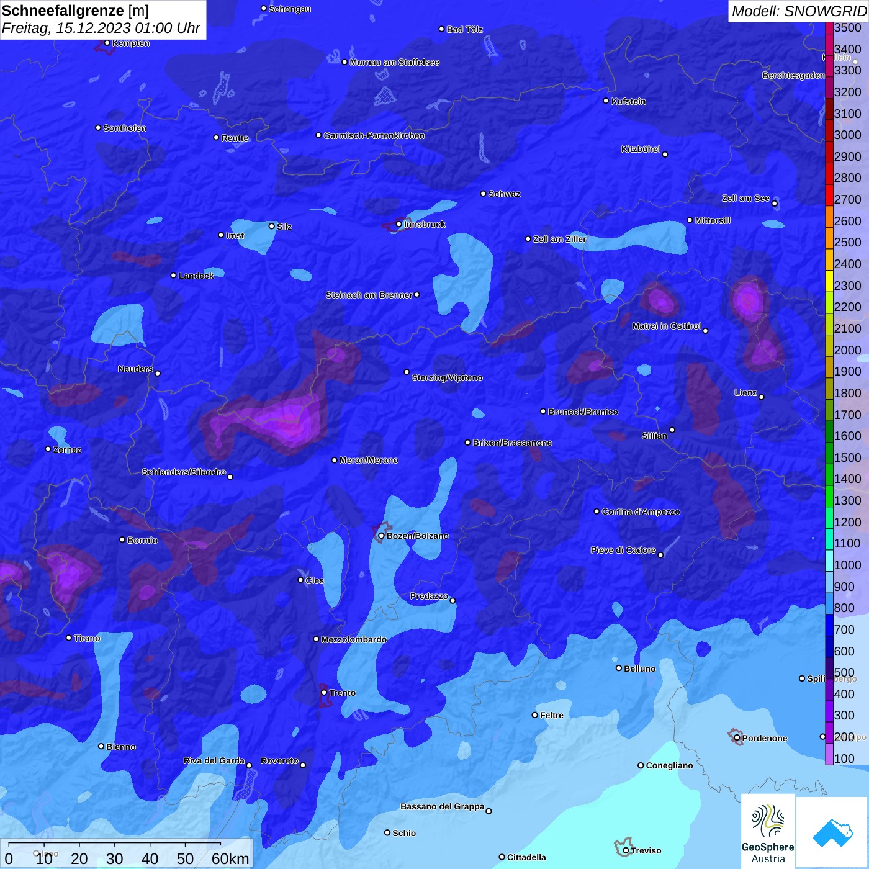Click the Kempten marker dot
Viewport: 869px width, 869px height.
(x=107, y=43)
